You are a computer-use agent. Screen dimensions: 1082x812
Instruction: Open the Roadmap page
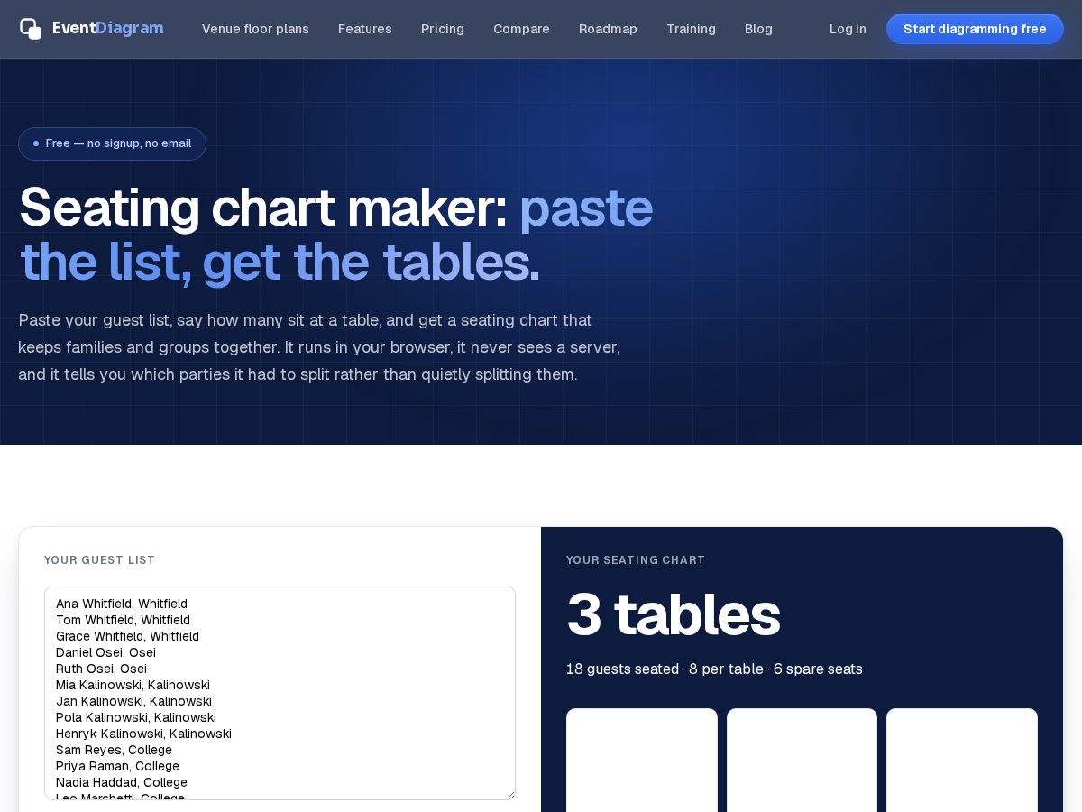point(608,29)
